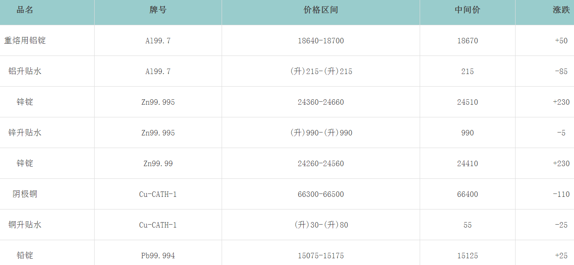
Task: Click the 涨跌 column header
Action: [561, 10]
